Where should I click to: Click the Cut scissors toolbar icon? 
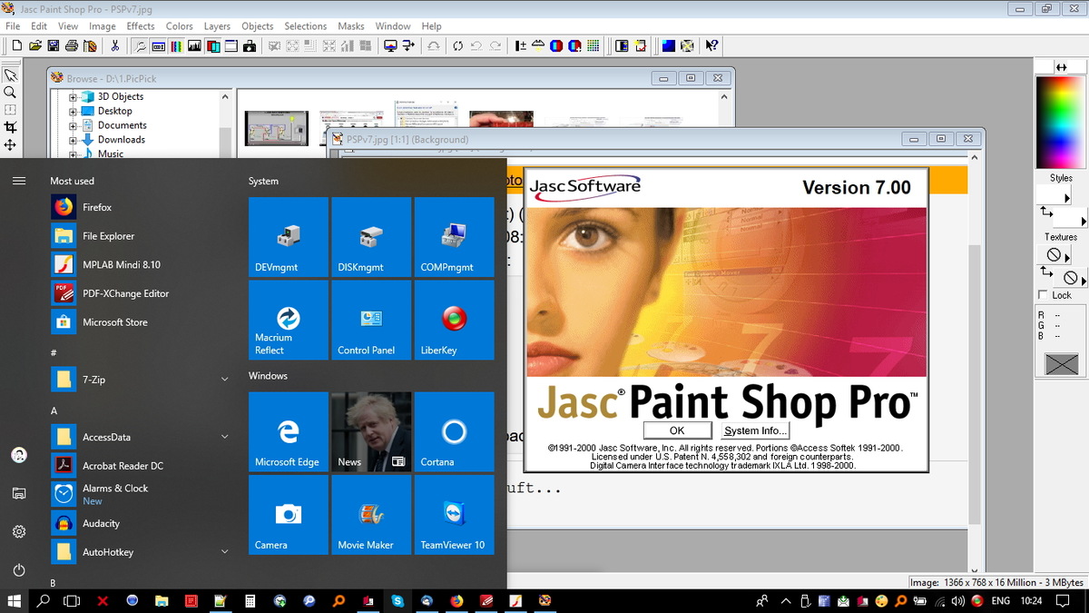(x=114, y=45)
